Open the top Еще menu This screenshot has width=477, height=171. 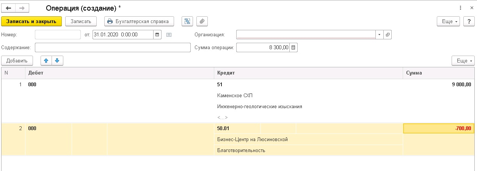coord(450,21)
